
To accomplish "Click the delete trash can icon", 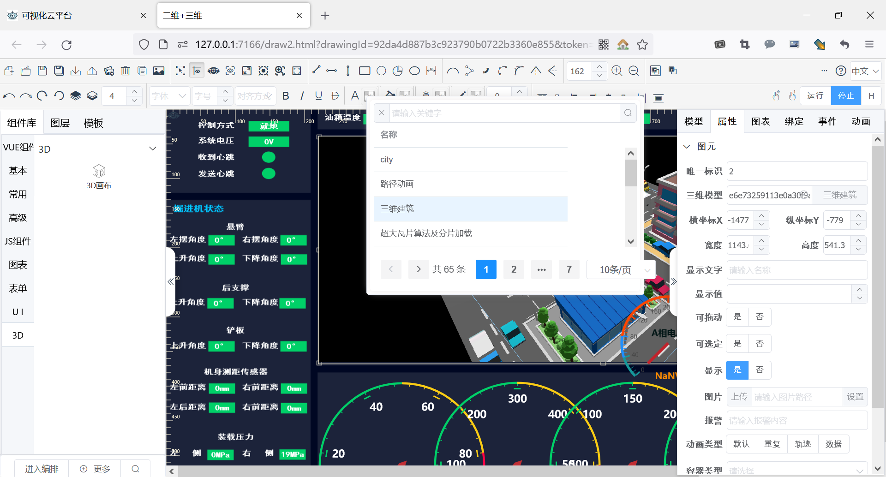I will coord(126,71).
